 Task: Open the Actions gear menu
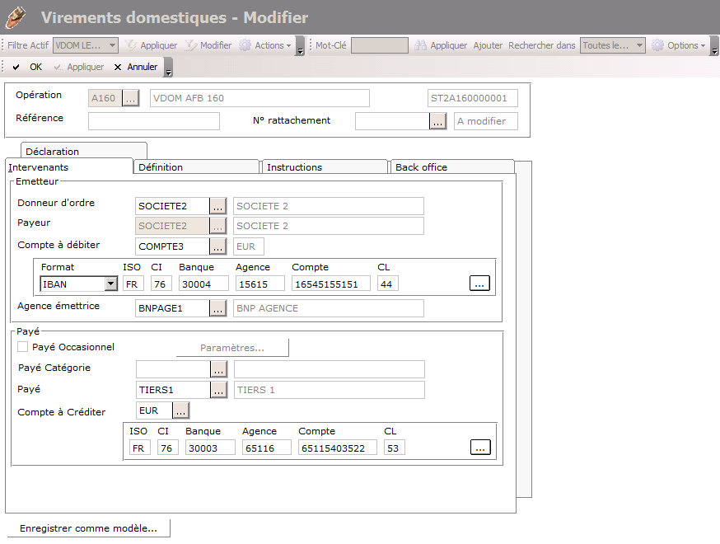(x=265, y=45)
